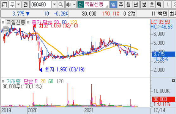Switch to the 주 weekly period tab
Viewport: 176px width, 114px height.
point(121,5)
